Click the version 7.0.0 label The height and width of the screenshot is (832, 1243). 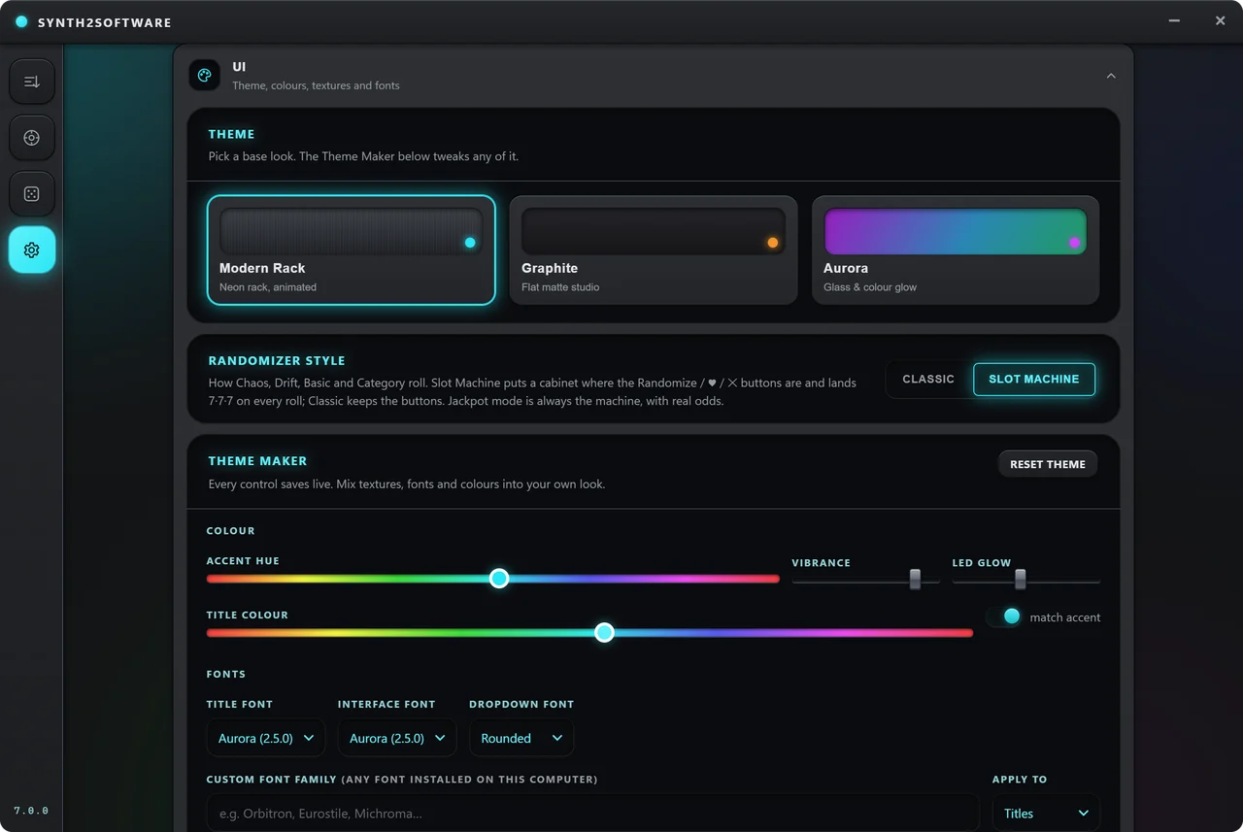tap(31, 811)
